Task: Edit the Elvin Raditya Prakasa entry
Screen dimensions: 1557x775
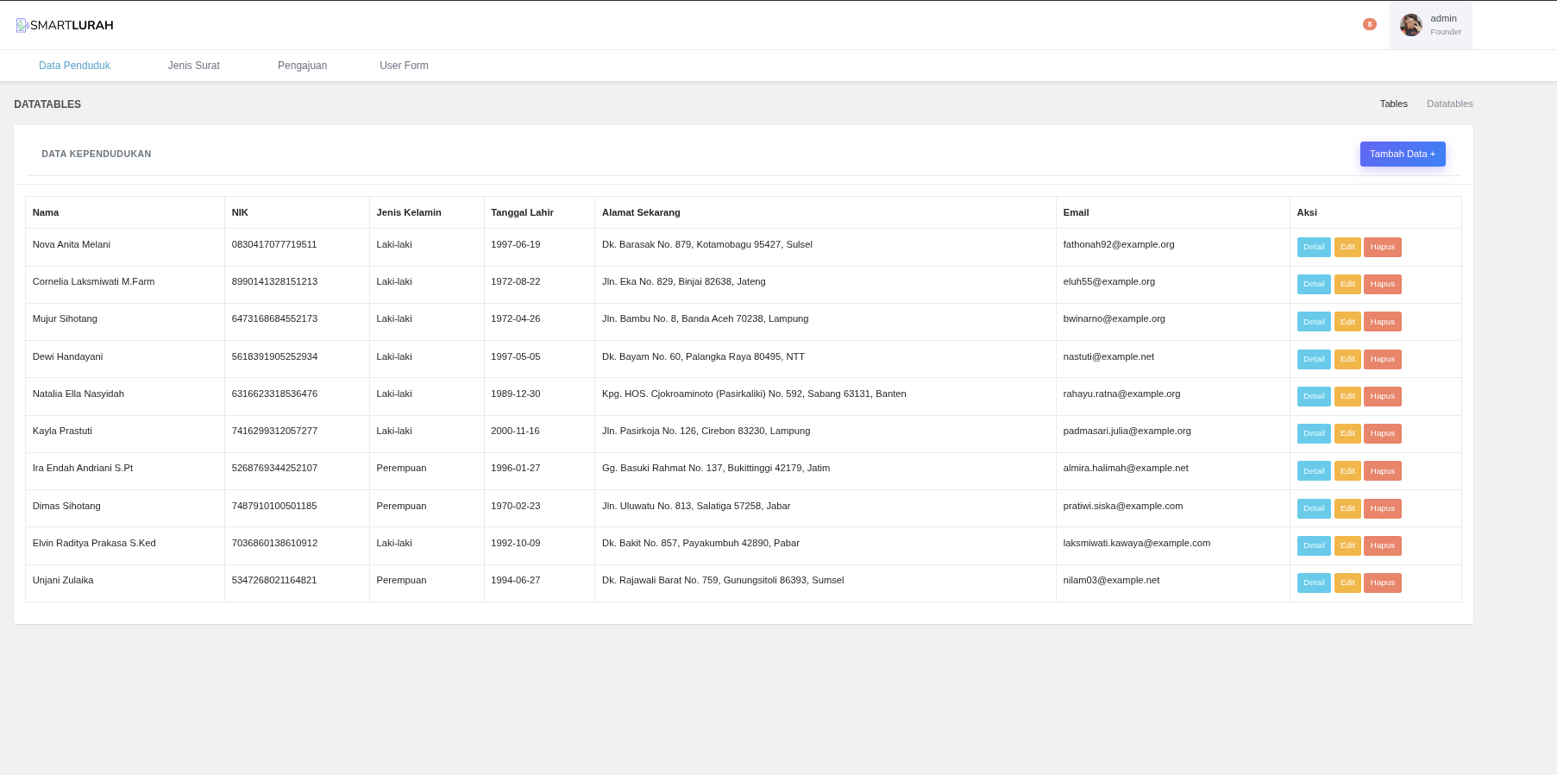Action: click(1347, 545)
